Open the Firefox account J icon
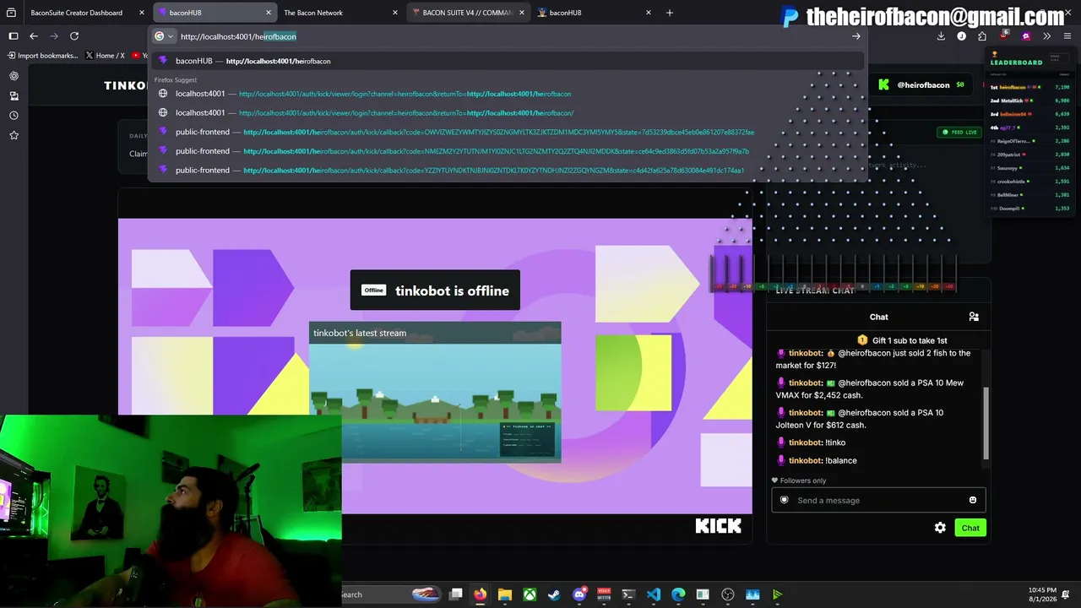Viewport: 1081px width, 608px height. 961,36
